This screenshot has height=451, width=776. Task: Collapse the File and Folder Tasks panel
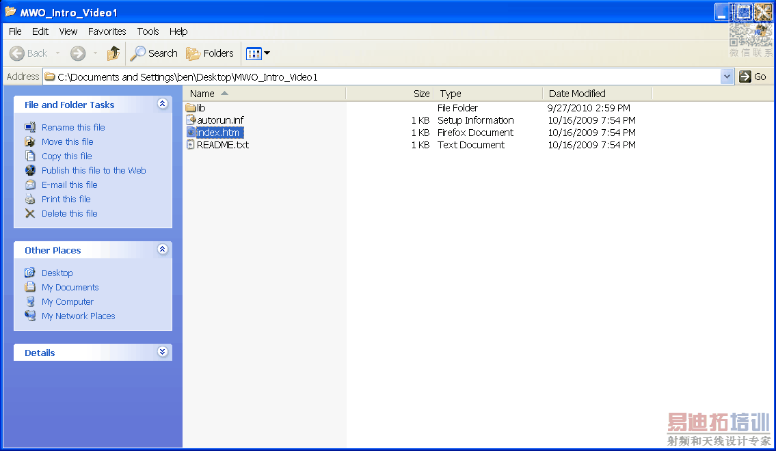(x=162, y=104)
